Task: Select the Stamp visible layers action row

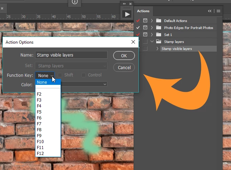Action: tap(189, 49)
